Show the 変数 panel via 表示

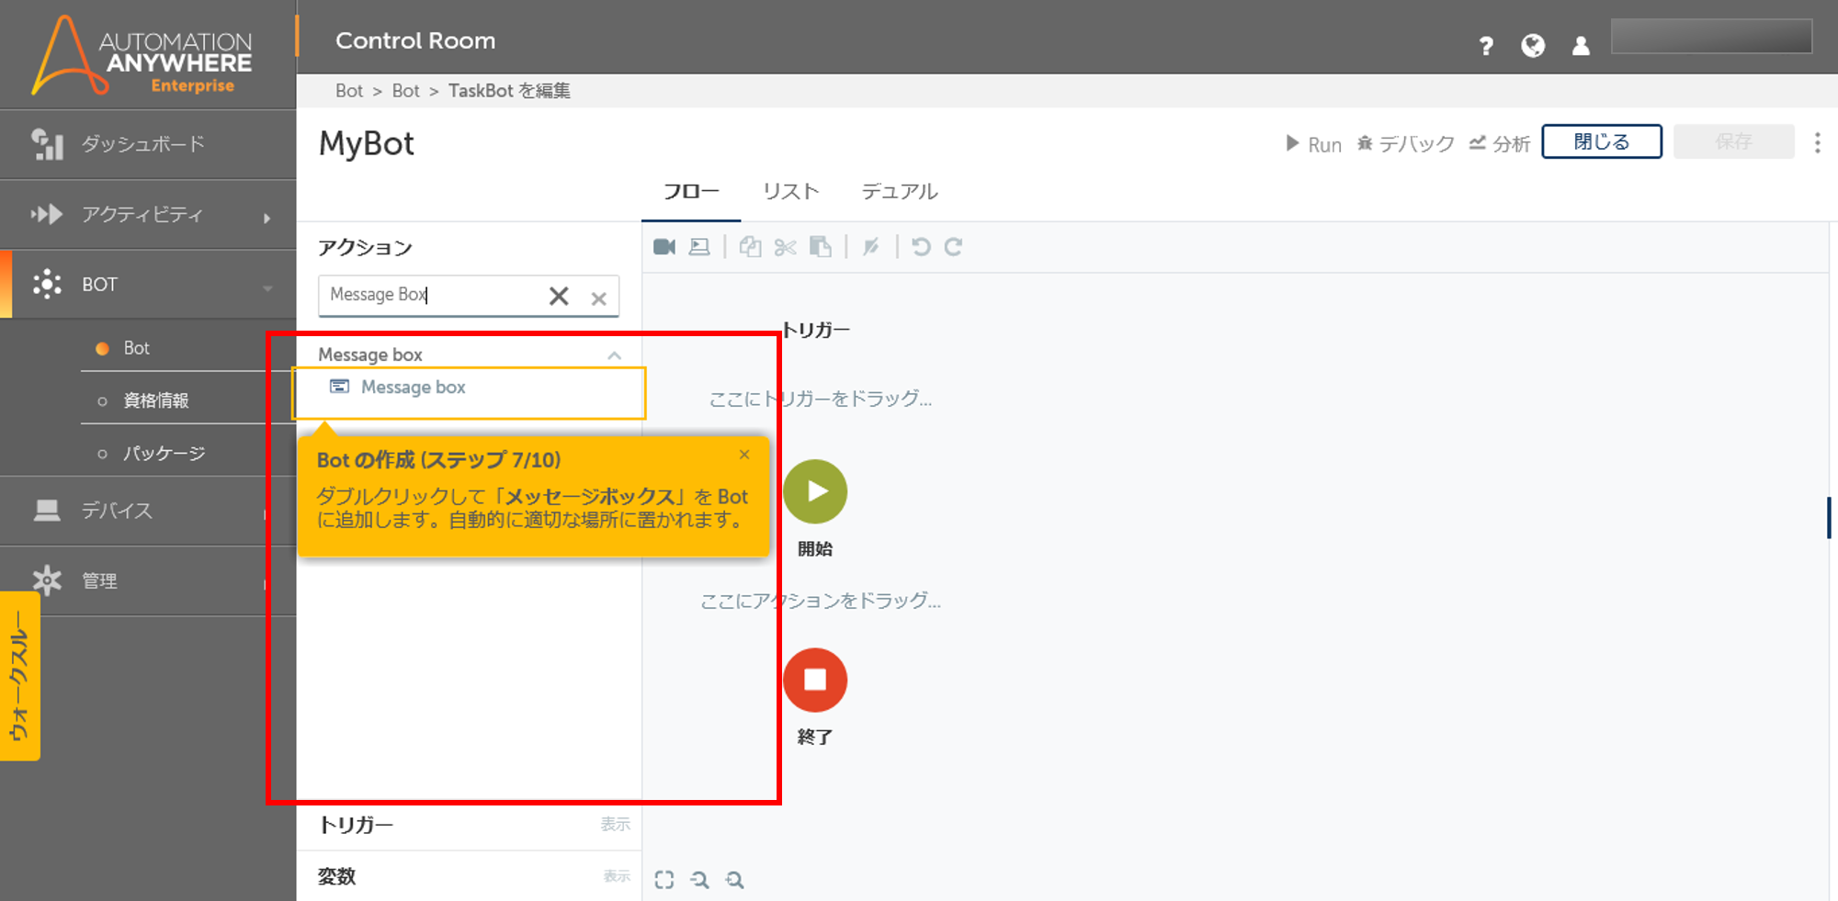[617, 876]
